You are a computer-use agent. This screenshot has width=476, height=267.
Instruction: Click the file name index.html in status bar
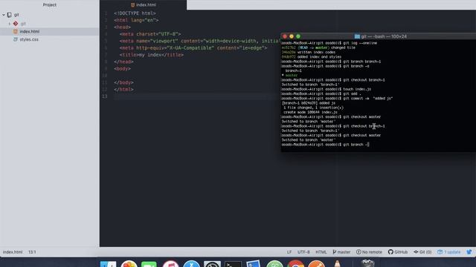(x=13, y=252)
